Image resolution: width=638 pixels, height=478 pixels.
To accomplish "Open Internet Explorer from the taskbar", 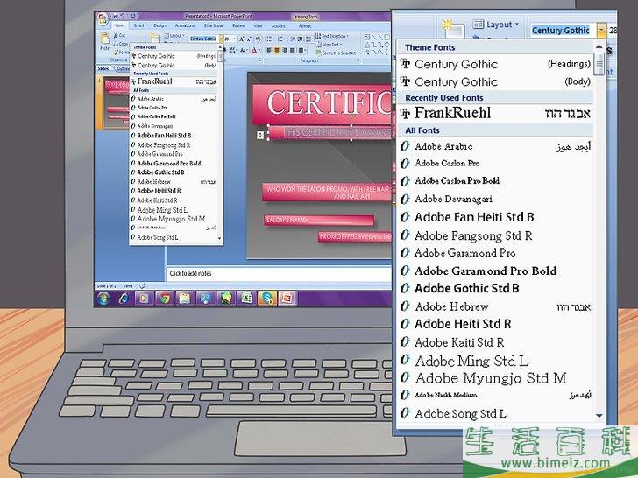I will 124,299.
